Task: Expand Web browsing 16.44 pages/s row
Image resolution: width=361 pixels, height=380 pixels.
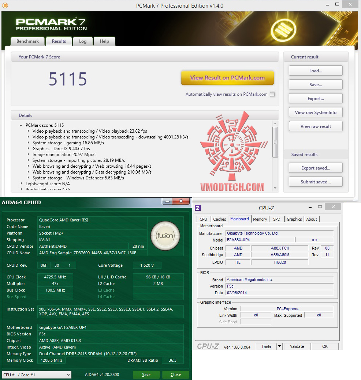Action: [29, 166]
